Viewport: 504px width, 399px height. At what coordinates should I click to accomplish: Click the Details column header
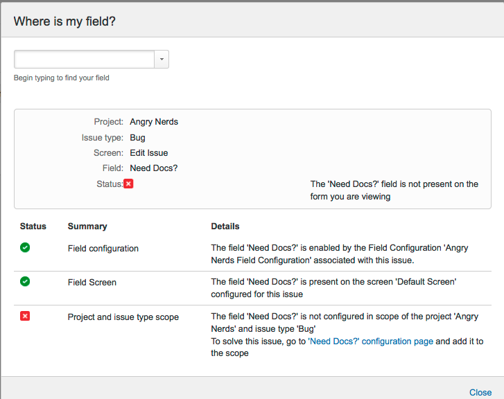pos(225,227)
